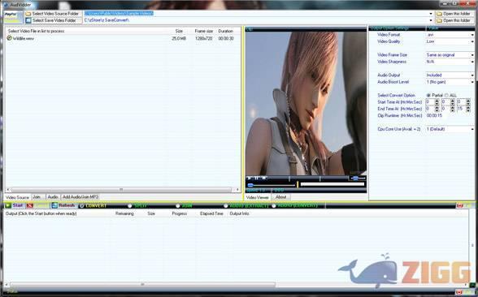The image size is (478, 297).
Task: Play the video in the viewer
Action: tap(250, 178)
